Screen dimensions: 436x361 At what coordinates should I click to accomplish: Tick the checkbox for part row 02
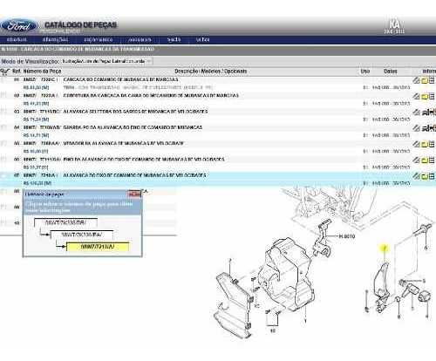[3, 95]
